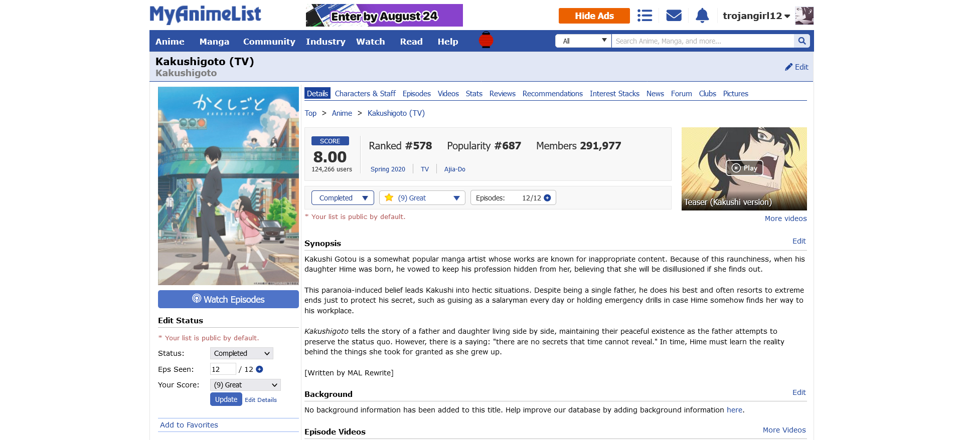Viewport: 963px width, 440px height.
Task: Open the Your Score select in Edit Status
Action: [245, 385]
